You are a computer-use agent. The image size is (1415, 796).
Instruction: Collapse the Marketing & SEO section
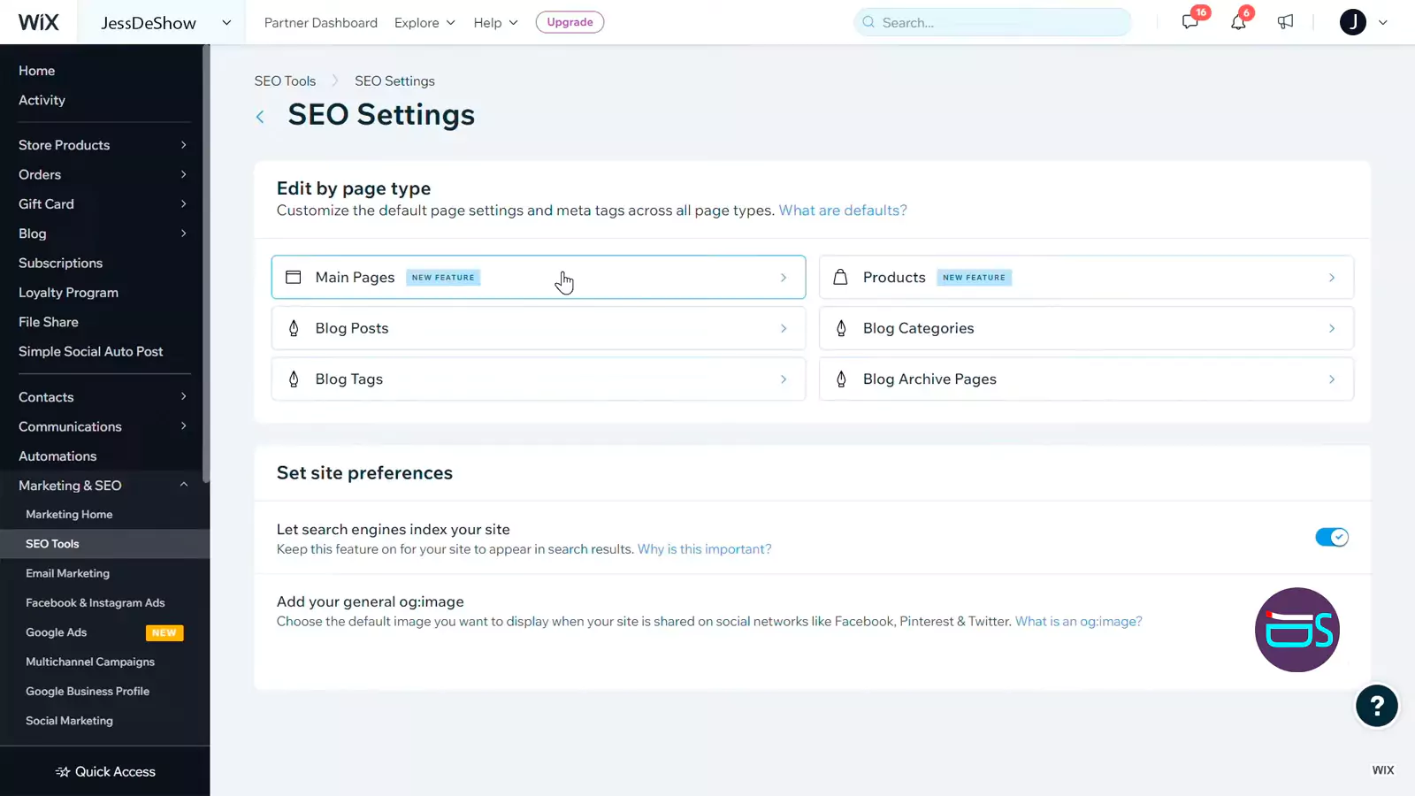tap(184, 486)
